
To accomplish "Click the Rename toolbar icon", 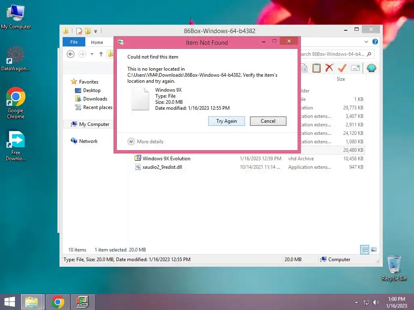I will click(355, 68).
